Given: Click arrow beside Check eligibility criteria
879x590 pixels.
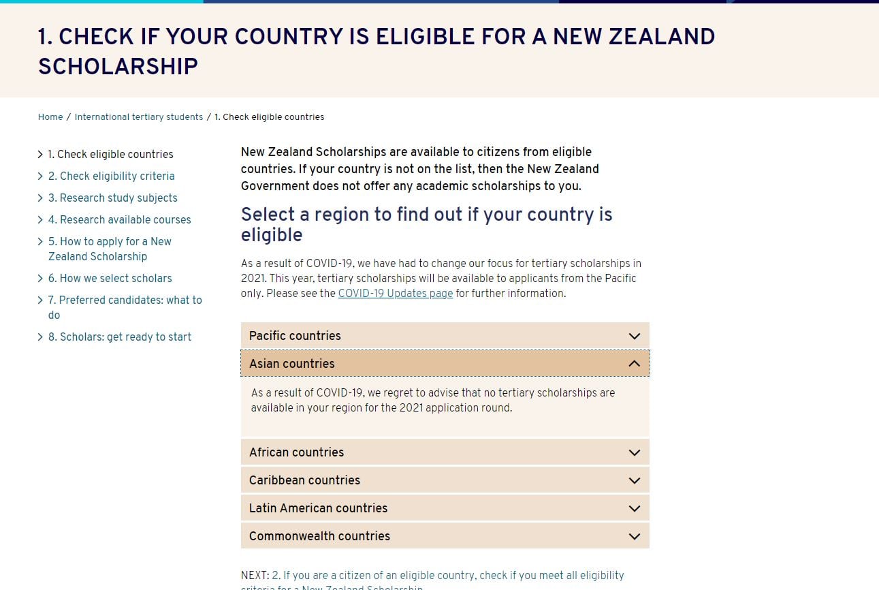Looking at the screenshot, I should point(40,176).
